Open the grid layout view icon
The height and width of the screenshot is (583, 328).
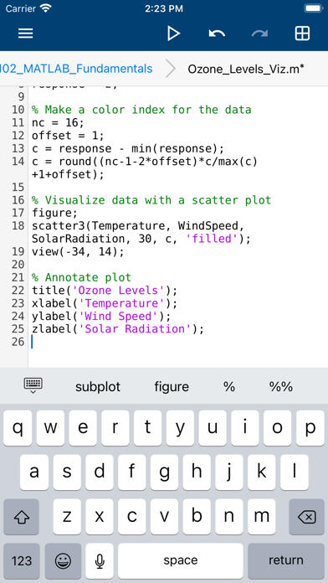coord(302,34)
